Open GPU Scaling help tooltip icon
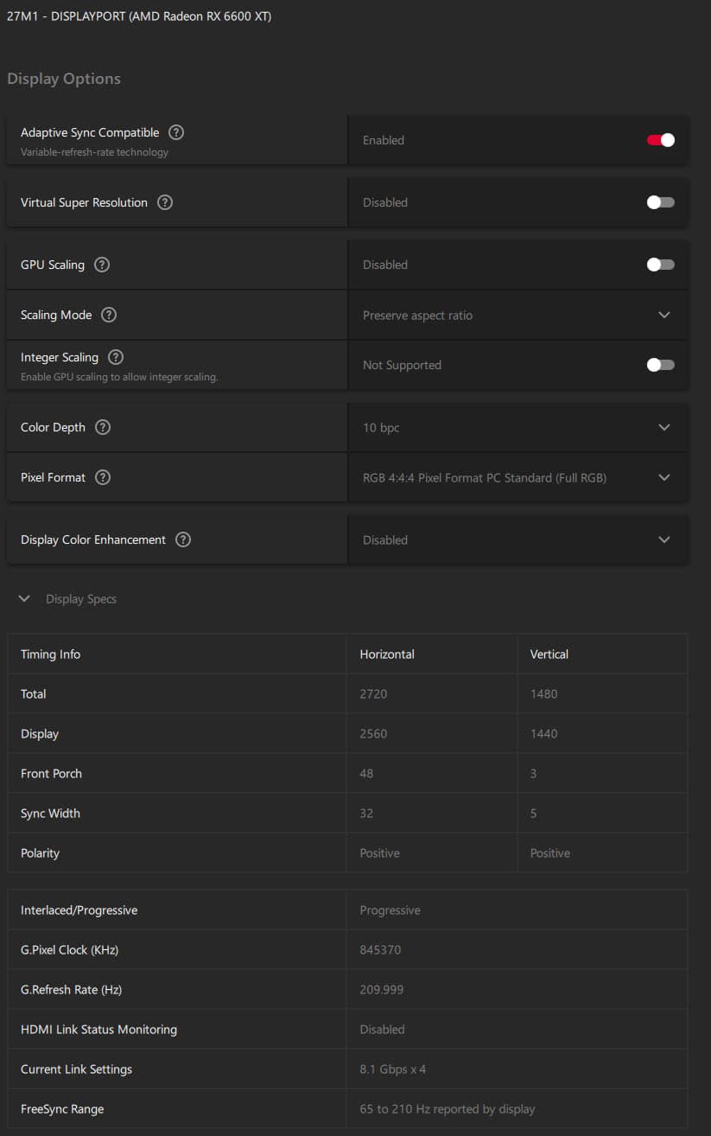 [102, 265]
